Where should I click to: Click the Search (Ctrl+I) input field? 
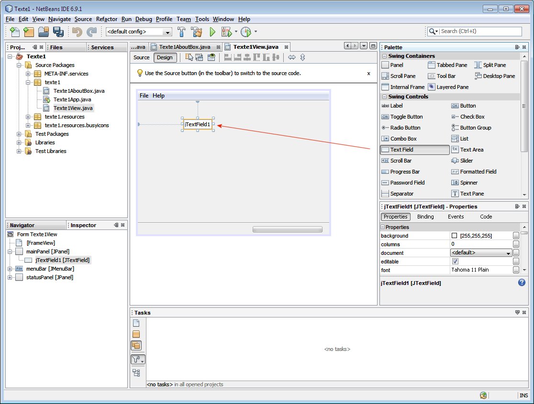(x=480, y=31)
